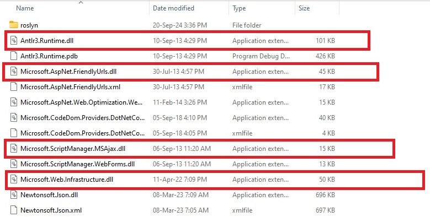The image size is (430, 217).
Task: Click the 4 KB size value
Action: click(x=328, y=133)
